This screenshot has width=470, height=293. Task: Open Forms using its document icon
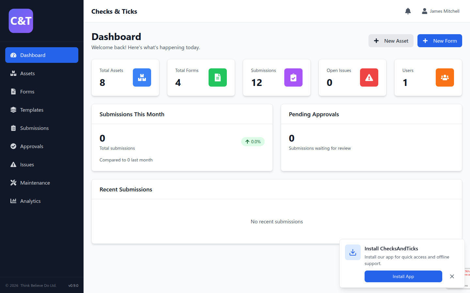[13, 91]
